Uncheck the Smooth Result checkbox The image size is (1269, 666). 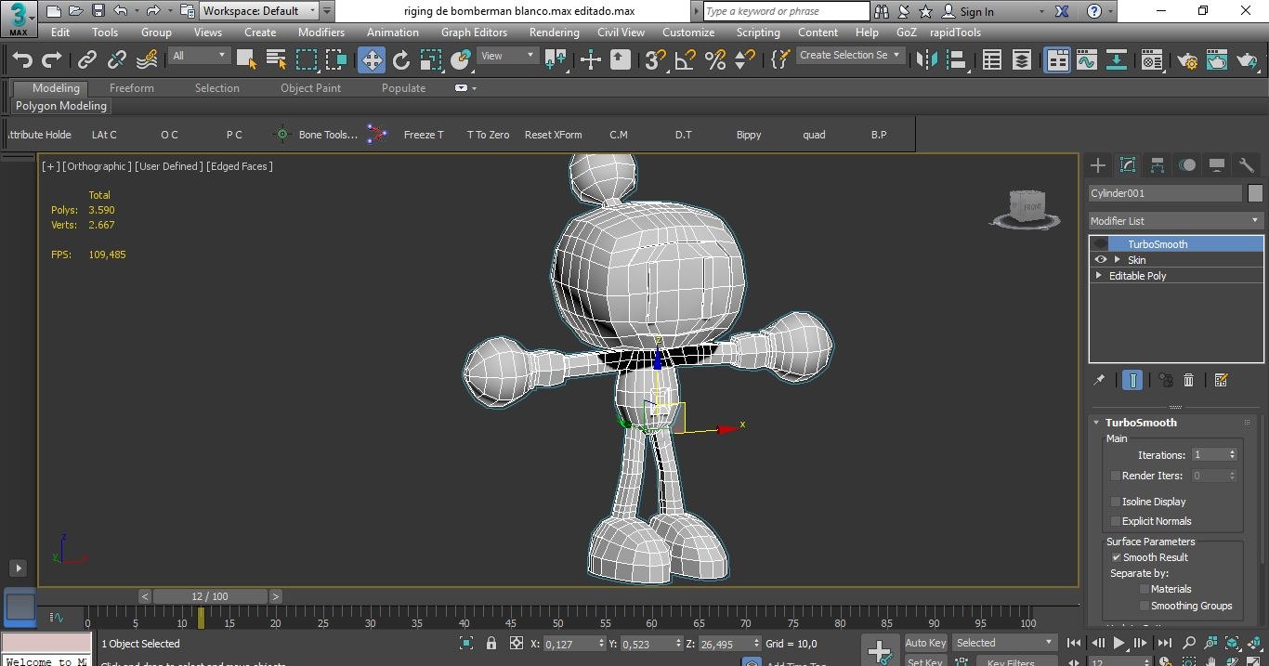click(x=1117, y=557)
